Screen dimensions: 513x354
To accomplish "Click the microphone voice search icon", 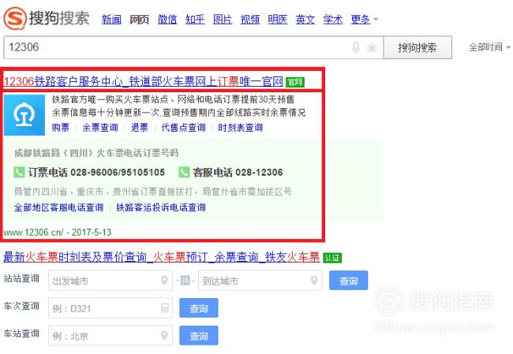I will [356, 48].
